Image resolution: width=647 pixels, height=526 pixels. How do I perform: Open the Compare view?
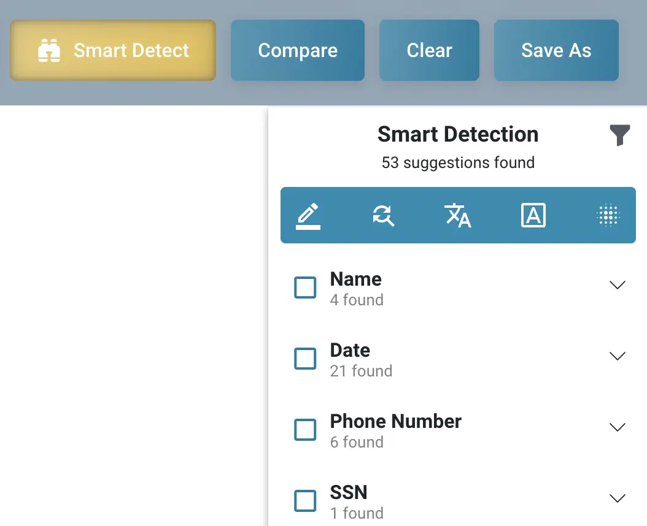click(x=298, y=50)
